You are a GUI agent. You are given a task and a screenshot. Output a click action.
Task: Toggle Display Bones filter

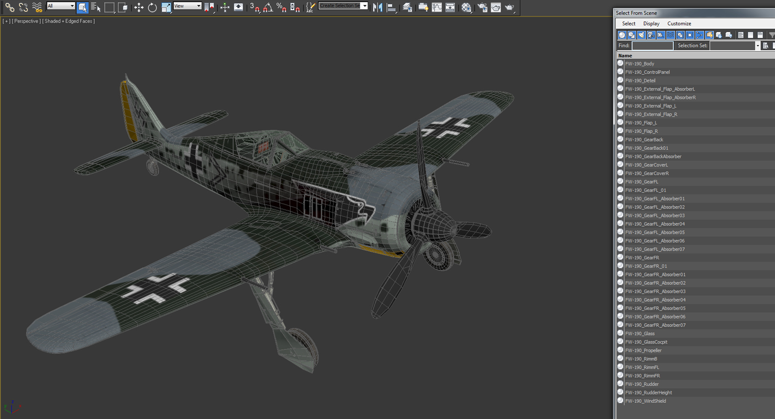700,35
